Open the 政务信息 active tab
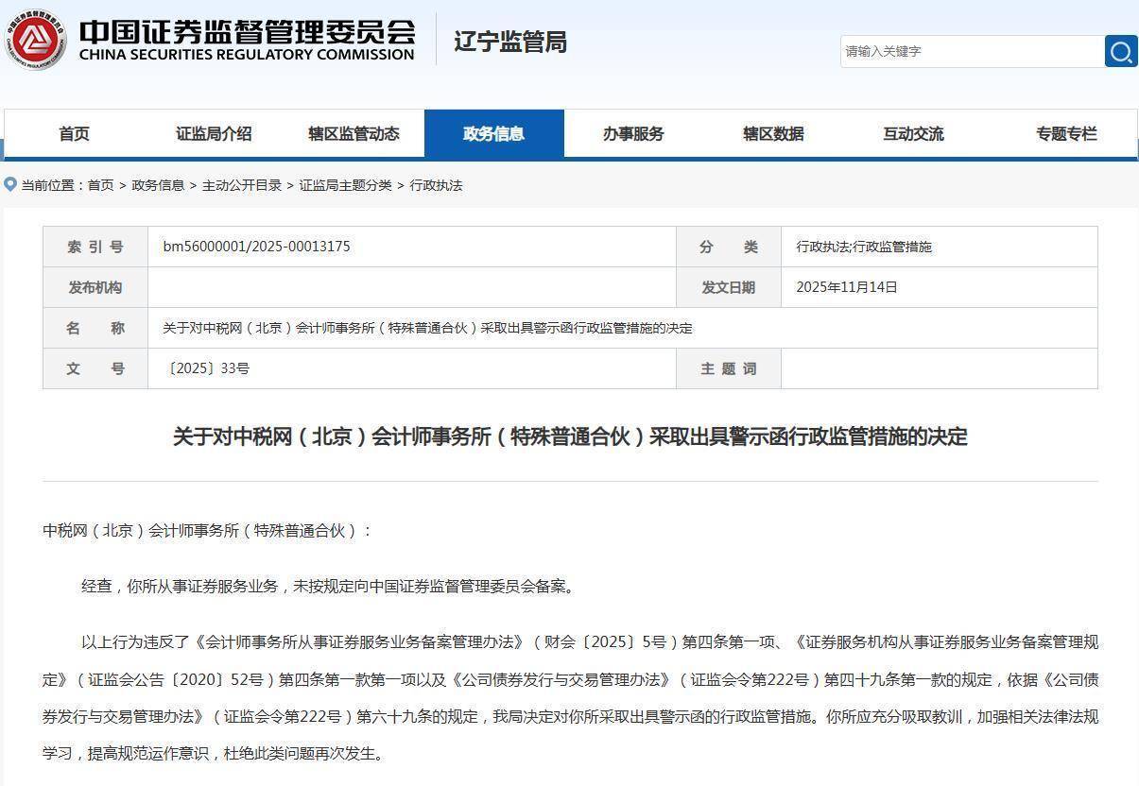1139x786 pixels. [x=493, y=133]
